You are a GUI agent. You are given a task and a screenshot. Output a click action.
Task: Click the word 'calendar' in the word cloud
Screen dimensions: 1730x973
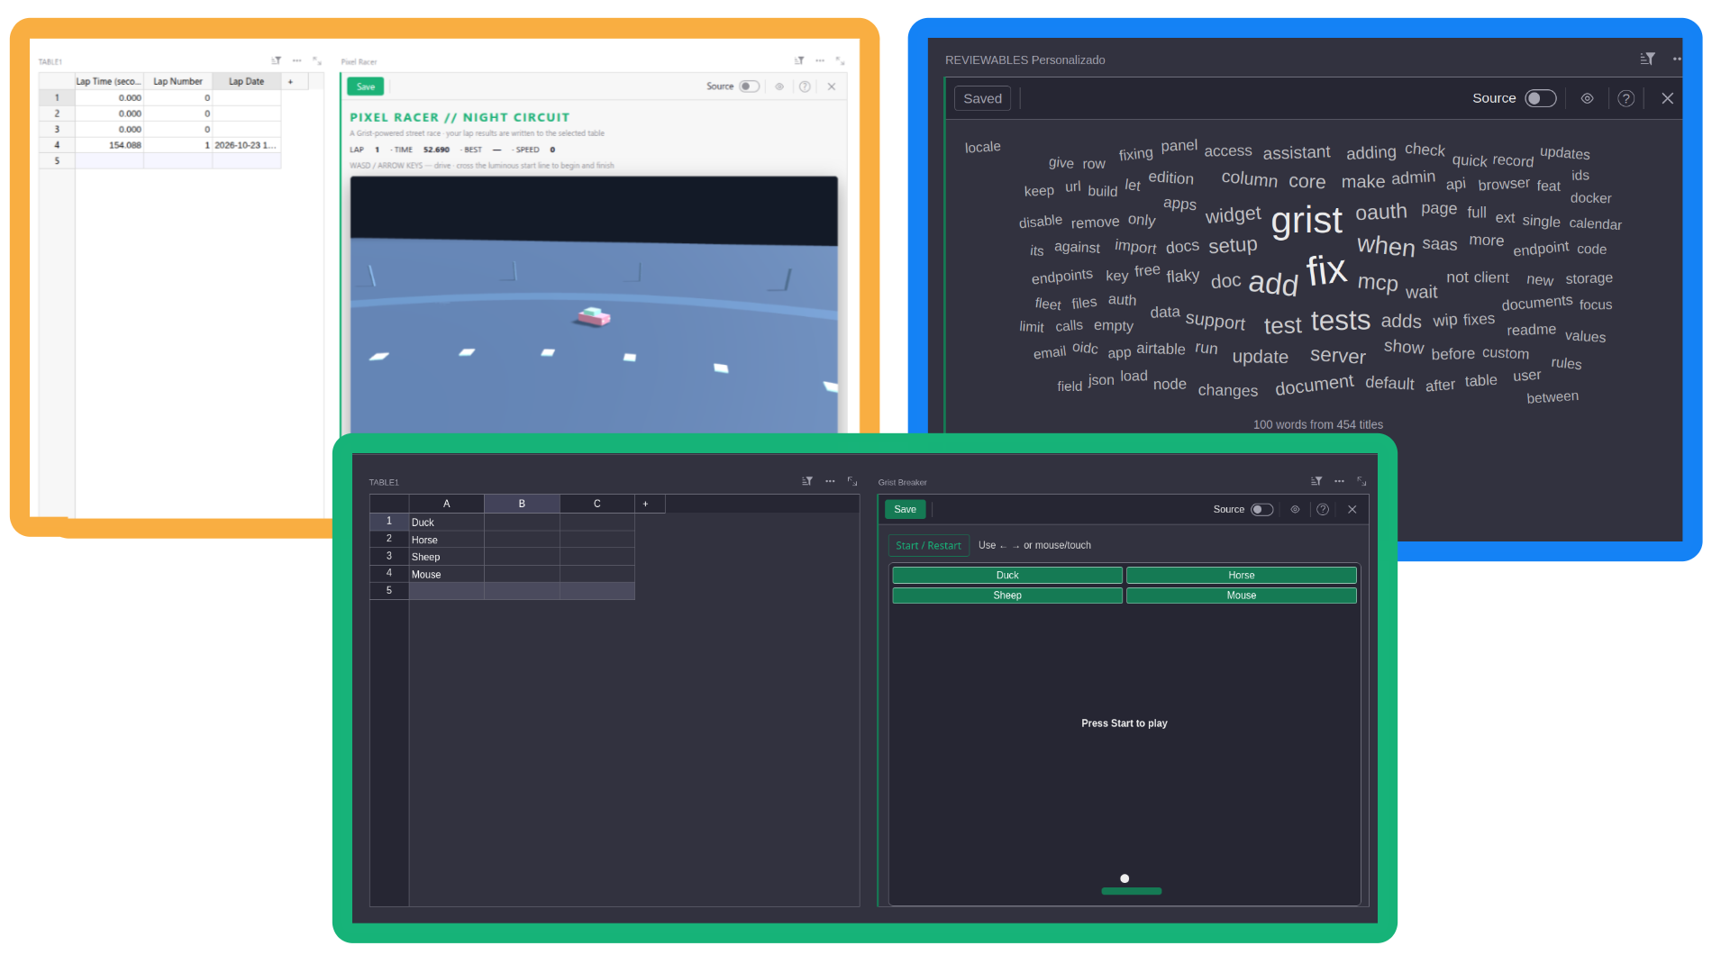(1595, 224)
